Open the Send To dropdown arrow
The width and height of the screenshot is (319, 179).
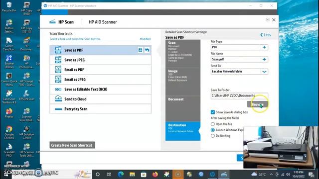coord(264,72)
